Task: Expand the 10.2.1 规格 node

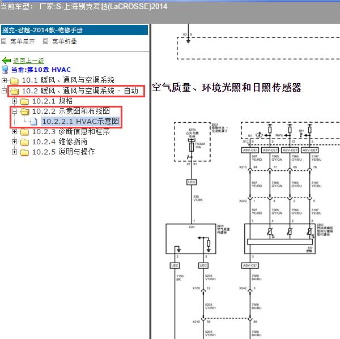Action: tap(14, 101)
